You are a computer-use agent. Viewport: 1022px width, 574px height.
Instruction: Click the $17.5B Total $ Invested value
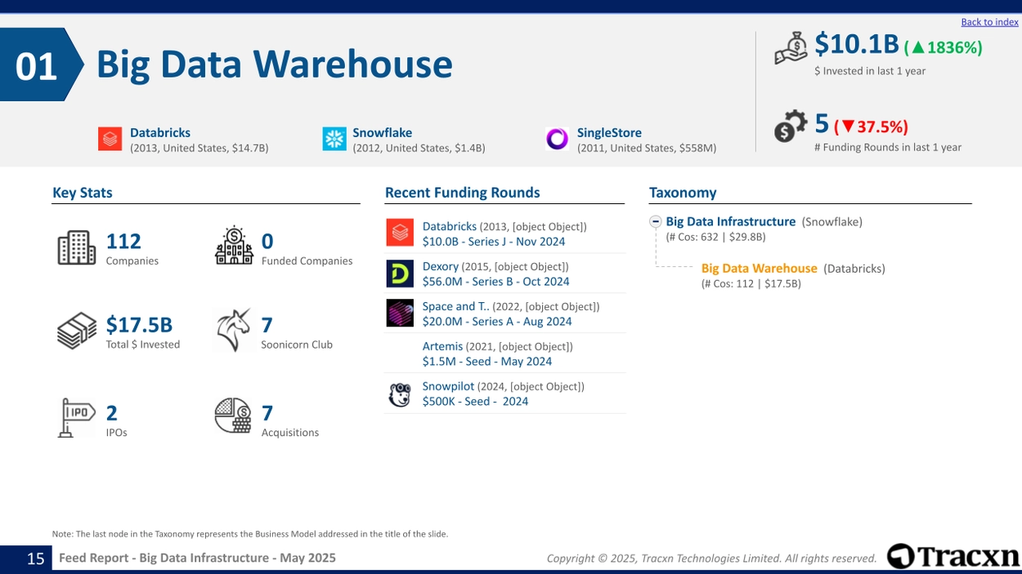(x=139, y=325)
